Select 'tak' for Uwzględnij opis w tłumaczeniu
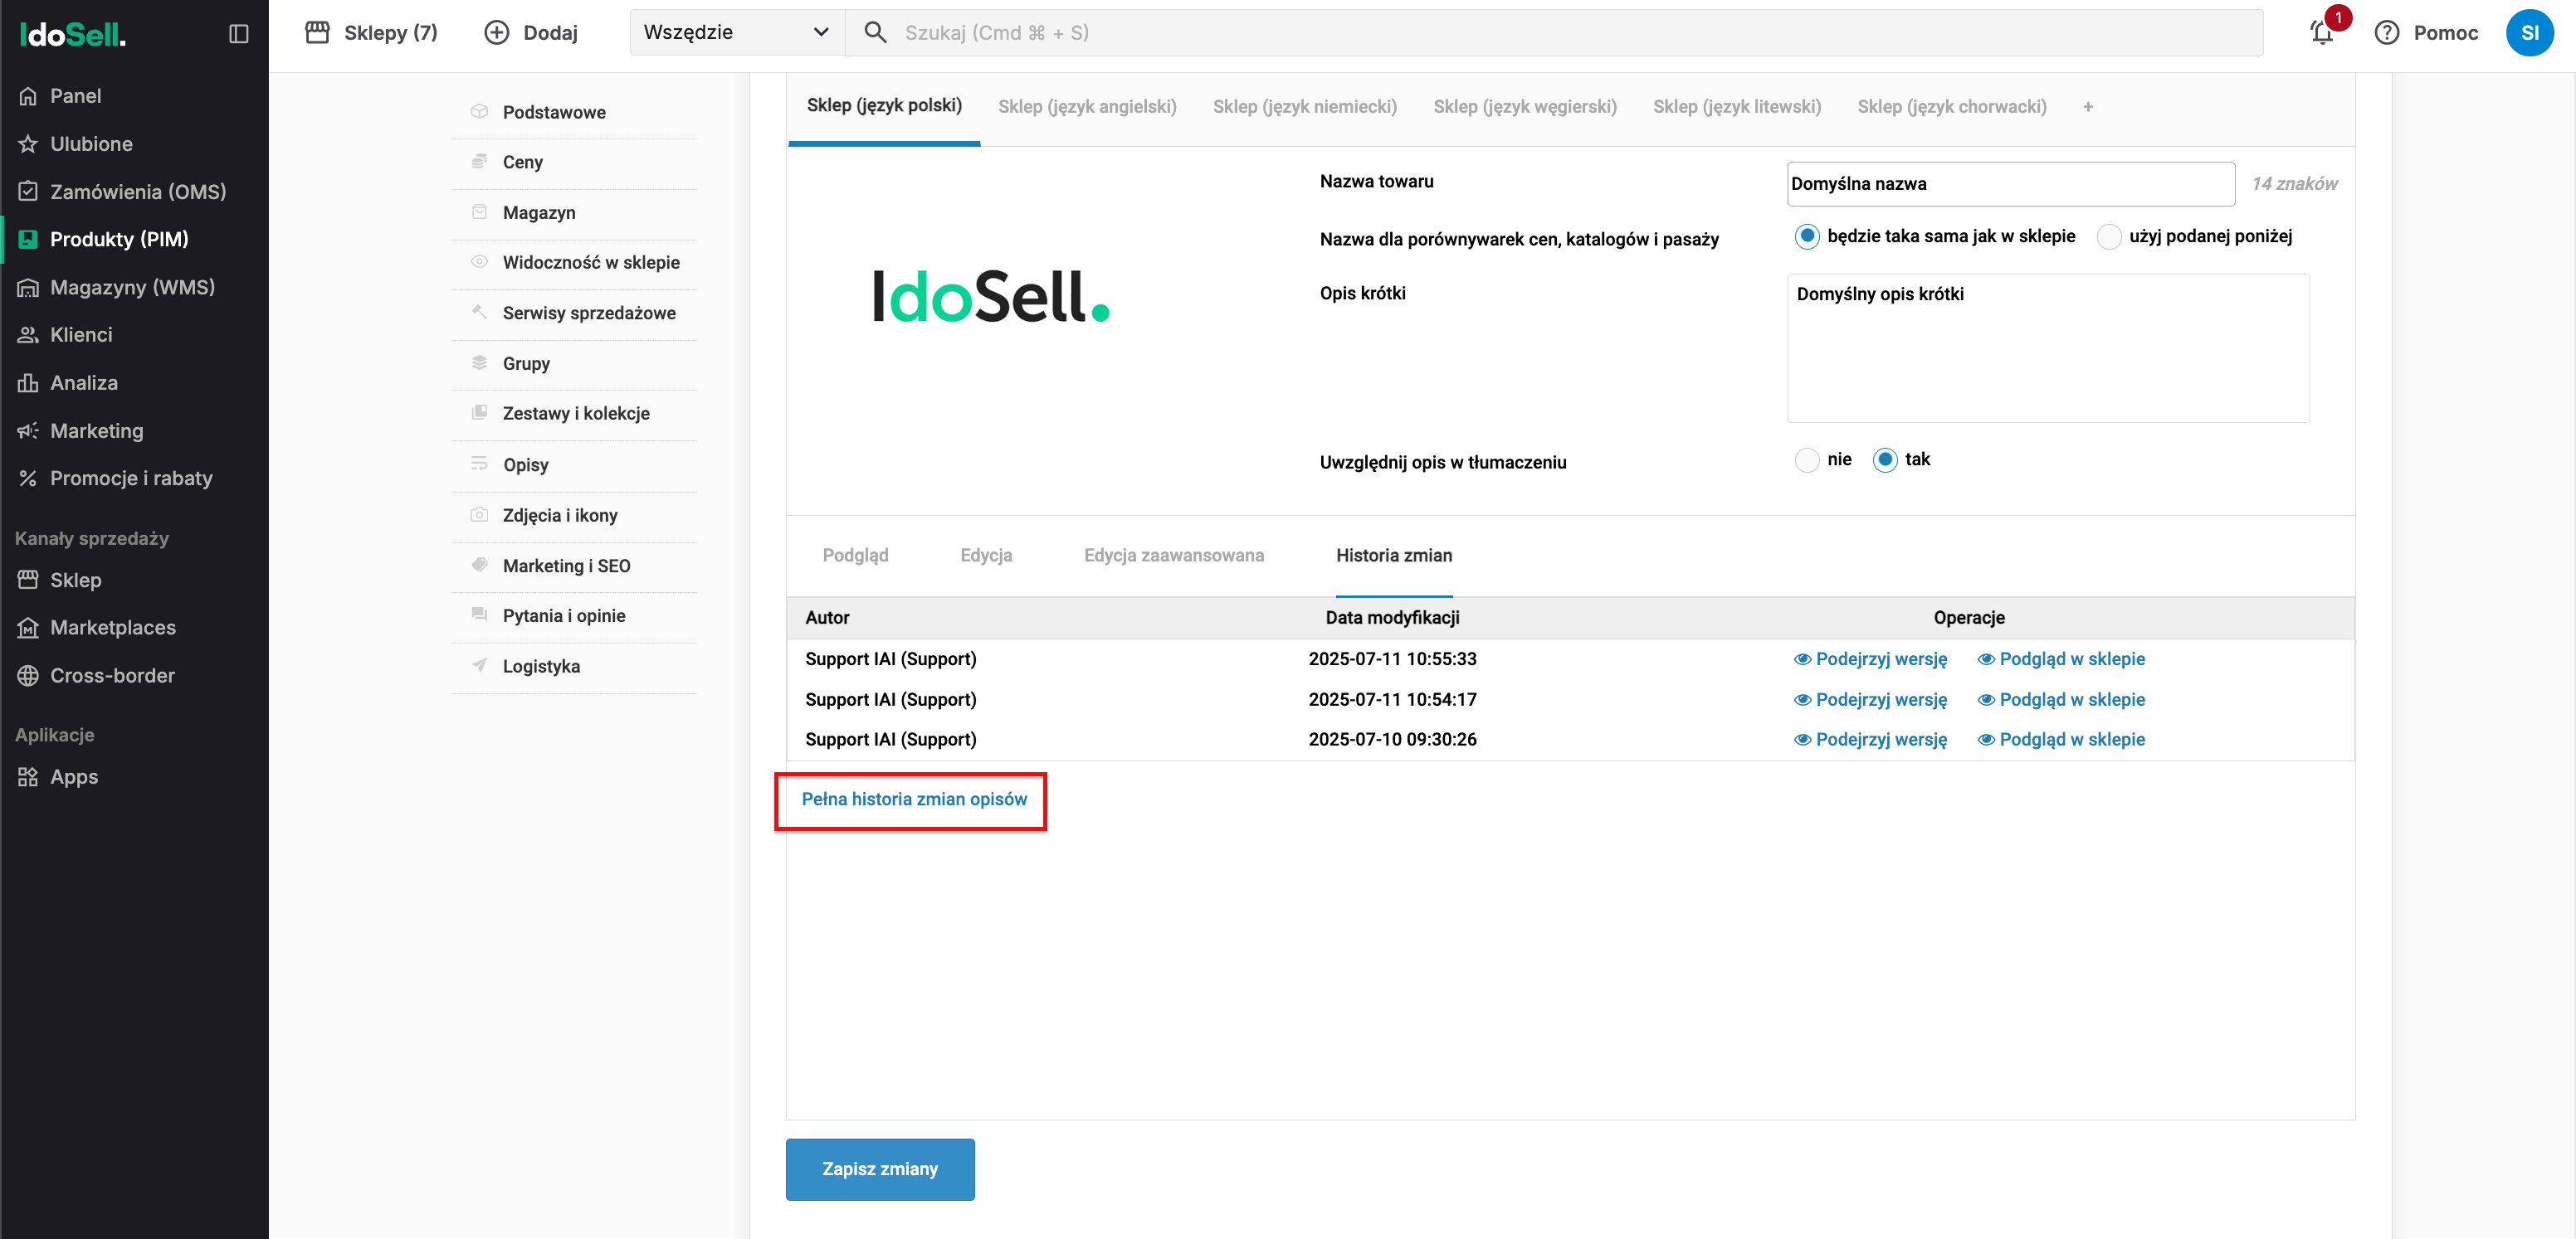The height and width of the screenshot is (1239, 2576). [1884, 459]
